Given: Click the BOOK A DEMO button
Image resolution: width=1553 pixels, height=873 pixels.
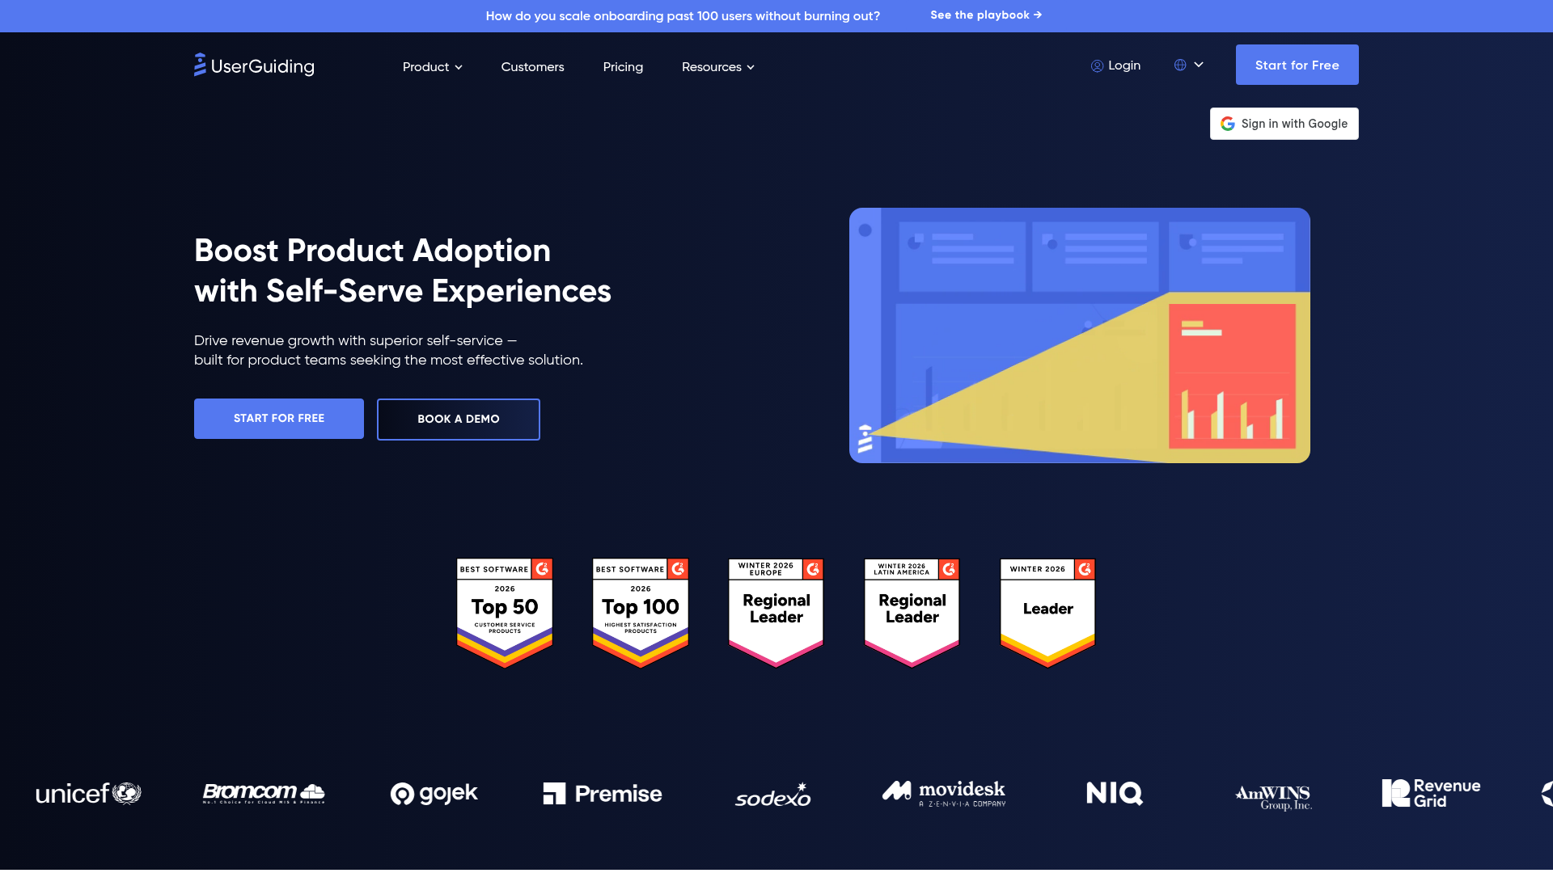Looking at the screenshot, I should click(x=458, y=419).
